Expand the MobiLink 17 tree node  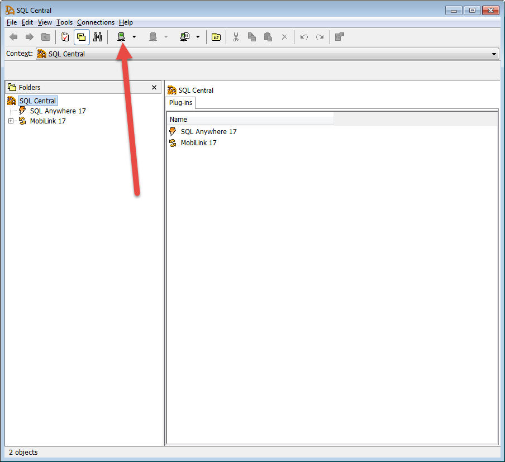pos(11,121)
